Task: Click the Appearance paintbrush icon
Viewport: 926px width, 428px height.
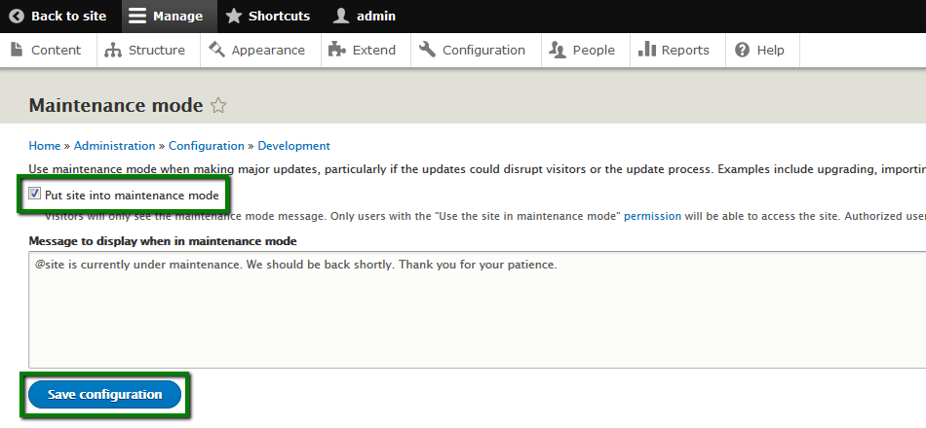Action: click(x=216, y=50)
